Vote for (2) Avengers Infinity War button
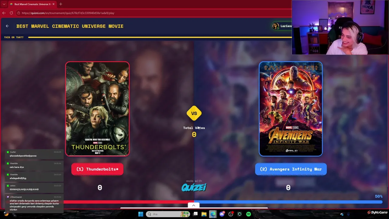The width and height of the screenshot is (389, 219). tap(291, 169)
